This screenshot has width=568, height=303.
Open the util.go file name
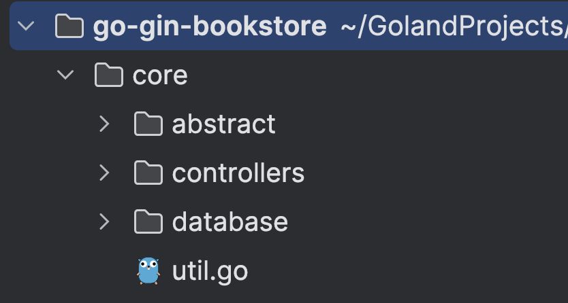210,271
